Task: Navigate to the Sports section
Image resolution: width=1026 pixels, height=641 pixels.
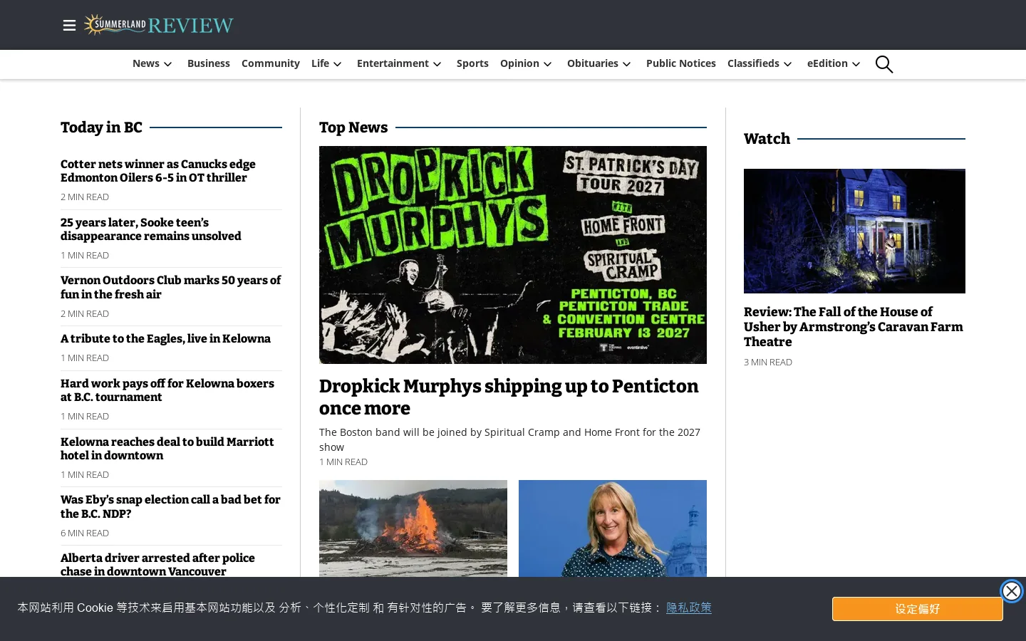Action: click(472, 63)
